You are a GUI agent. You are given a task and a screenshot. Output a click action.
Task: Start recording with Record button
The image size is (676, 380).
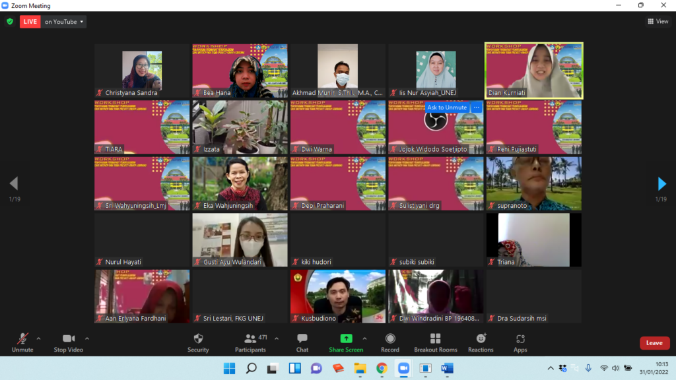point(389,342)
